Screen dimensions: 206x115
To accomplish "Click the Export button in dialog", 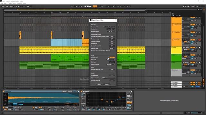I will [99, 84].
